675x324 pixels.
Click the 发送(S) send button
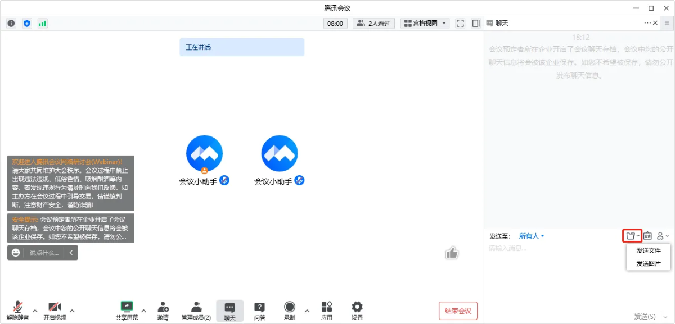[645, 317]
